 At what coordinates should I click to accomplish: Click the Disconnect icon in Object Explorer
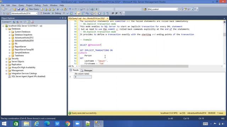point(18,22)
